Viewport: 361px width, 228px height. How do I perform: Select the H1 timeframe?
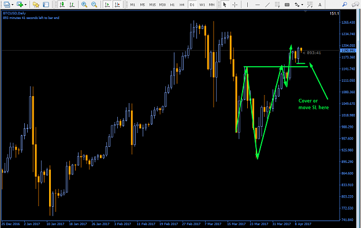172,5
